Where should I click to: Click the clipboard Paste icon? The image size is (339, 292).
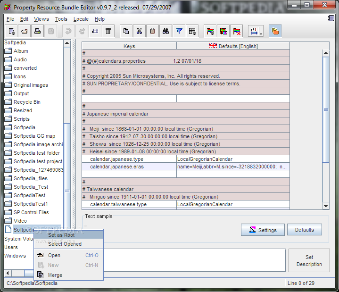tap(152, 31)
